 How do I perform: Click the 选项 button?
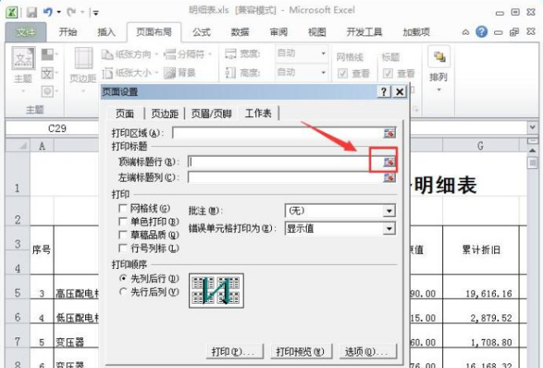pyautogui.click(x=367, y=351)
